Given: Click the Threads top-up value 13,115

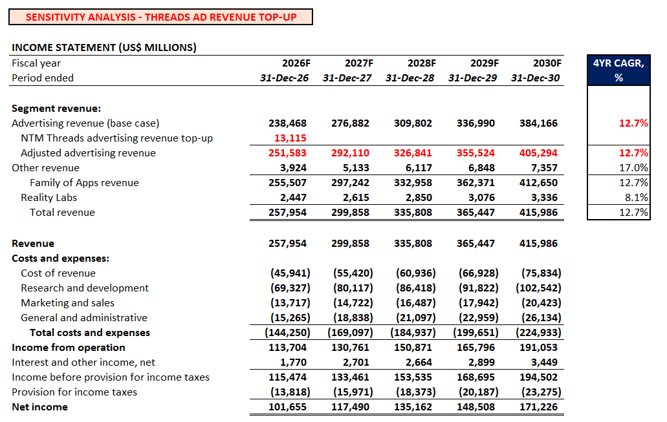Looking at the screenshot, I should [290, 138].
